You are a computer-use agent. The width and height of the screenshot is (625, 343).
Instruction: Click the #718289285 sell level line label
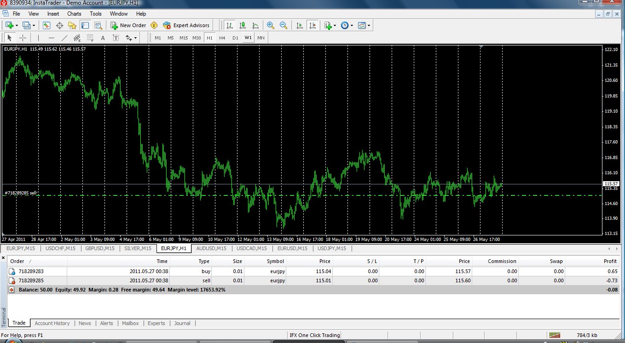pyautogui.click(x=20, y=193)
